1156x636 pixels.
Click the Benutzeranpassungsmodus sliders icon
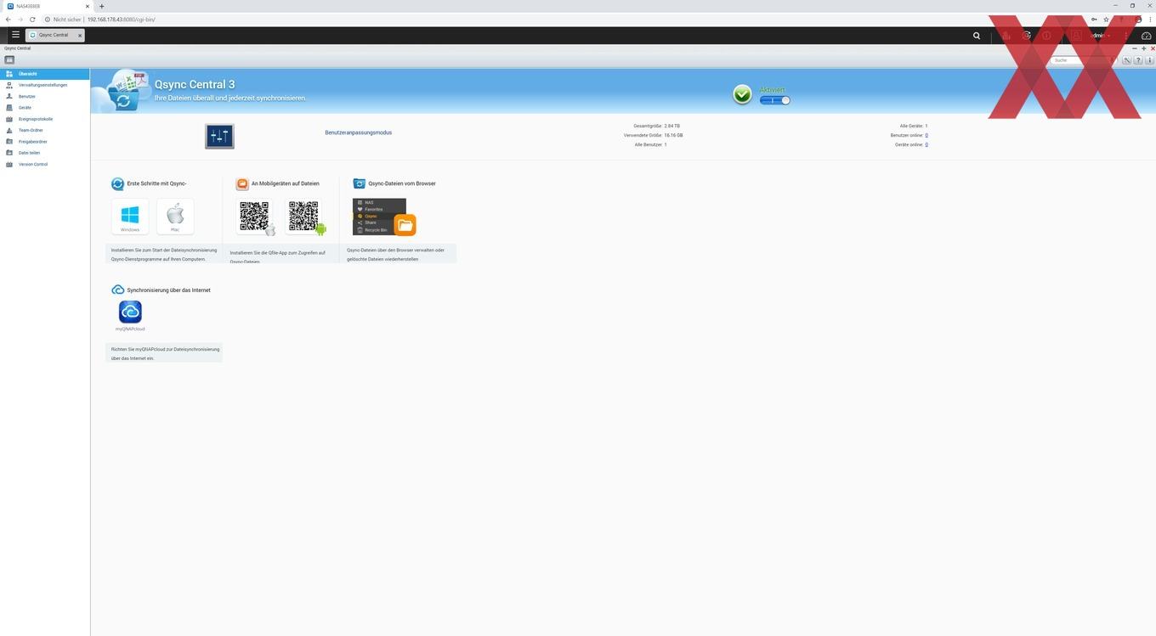click(219, 136)
